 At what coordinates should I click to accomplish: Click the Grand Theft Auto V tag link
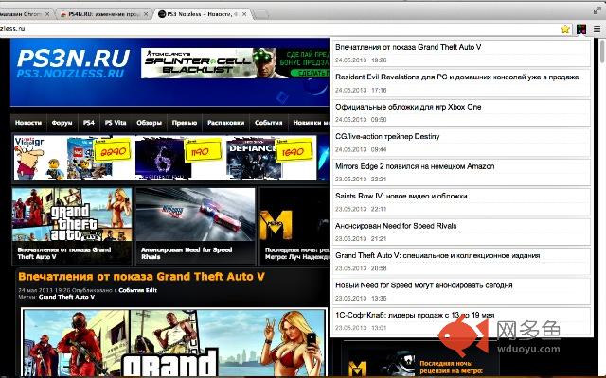point(66,297)
